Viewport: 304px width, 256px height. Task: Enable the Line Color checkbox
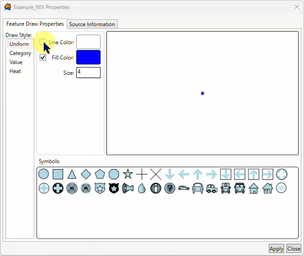[x=43, y=42]
